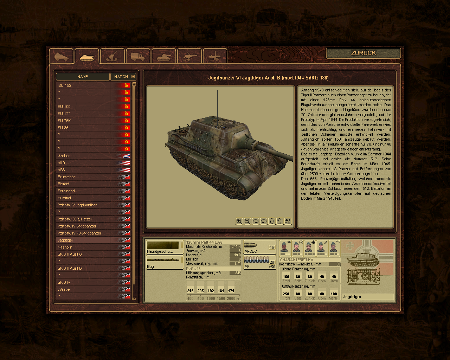Click the ZURÜCK button
The image size is (450, 360).
pos(363,53)
